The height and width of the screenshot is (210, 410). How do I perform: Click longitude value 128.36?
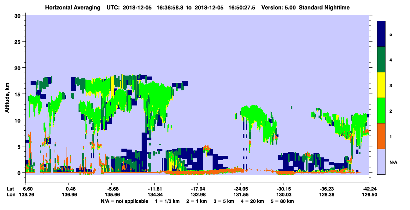click(x=326, y=195)
